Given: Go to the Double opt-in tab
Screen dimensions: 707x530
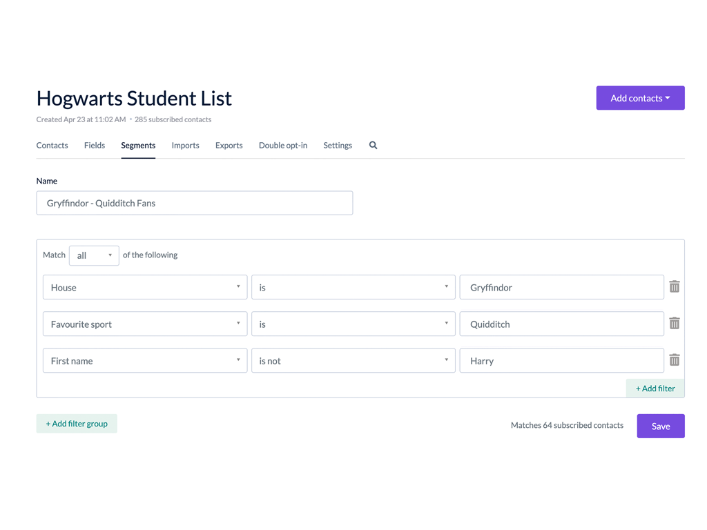Looking at the screenshot, I should (282, 146).
